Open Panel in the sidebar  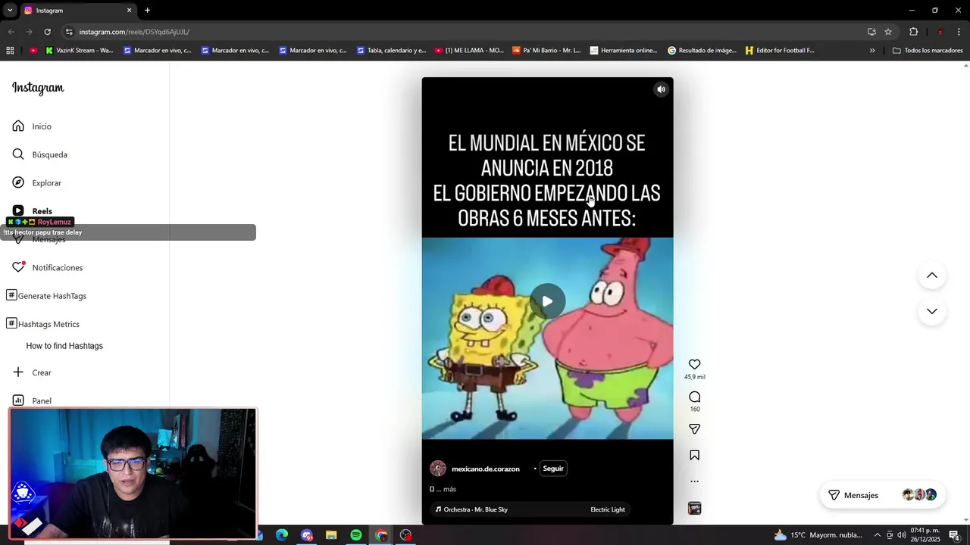point(32,400)
